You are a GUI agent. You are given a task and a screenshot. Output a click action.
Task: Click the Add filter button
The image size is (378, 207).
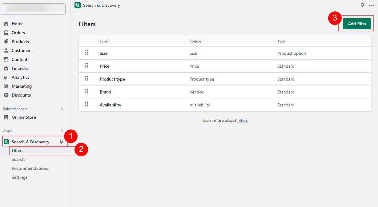pos(357,24)
